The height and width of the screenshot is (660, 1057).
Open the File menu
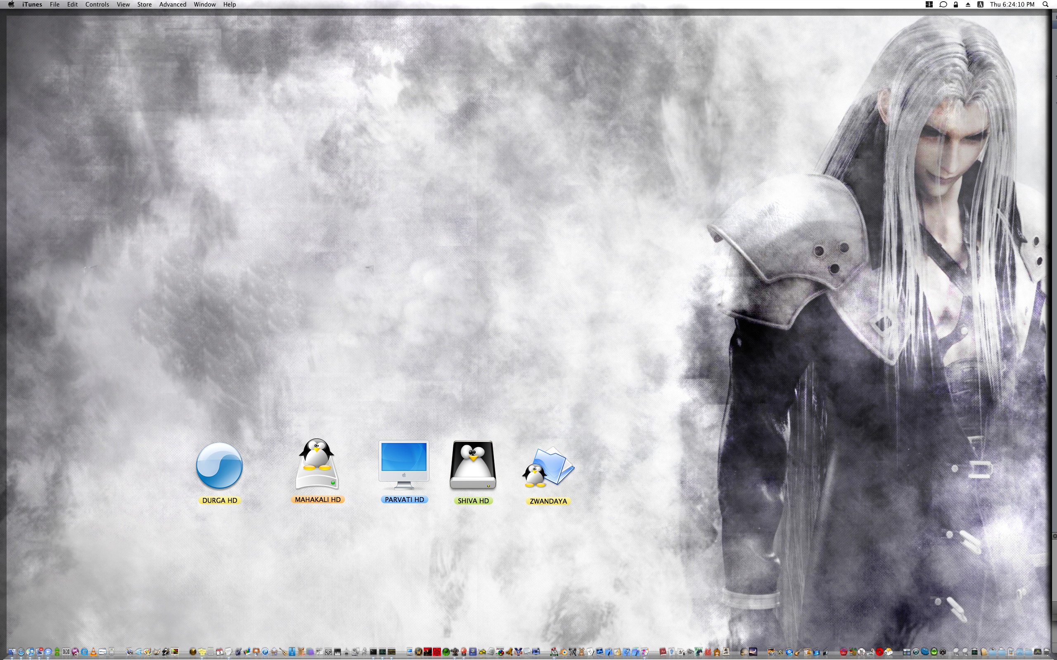coord(55,5)
